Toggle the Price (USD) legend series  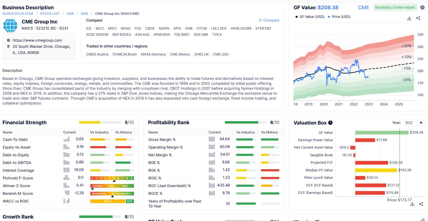(339, 17)
